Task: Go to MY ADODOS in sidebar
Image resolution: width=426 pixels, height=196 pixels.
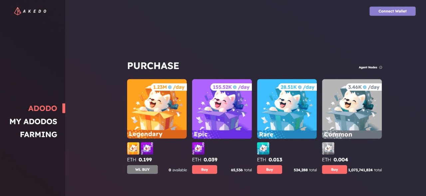Action: 33,122
